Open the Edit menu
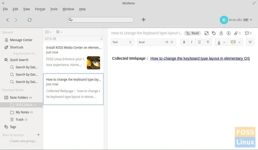The height and width of the screenshot is (150, 258). pos(15,9)
